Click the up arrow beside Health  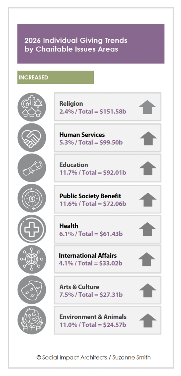tap(147, 229)
